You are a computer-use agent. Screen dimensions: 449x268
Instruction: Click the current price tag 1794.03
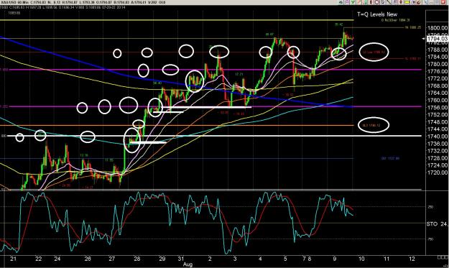pyautogui.click(x=437, y=39)
